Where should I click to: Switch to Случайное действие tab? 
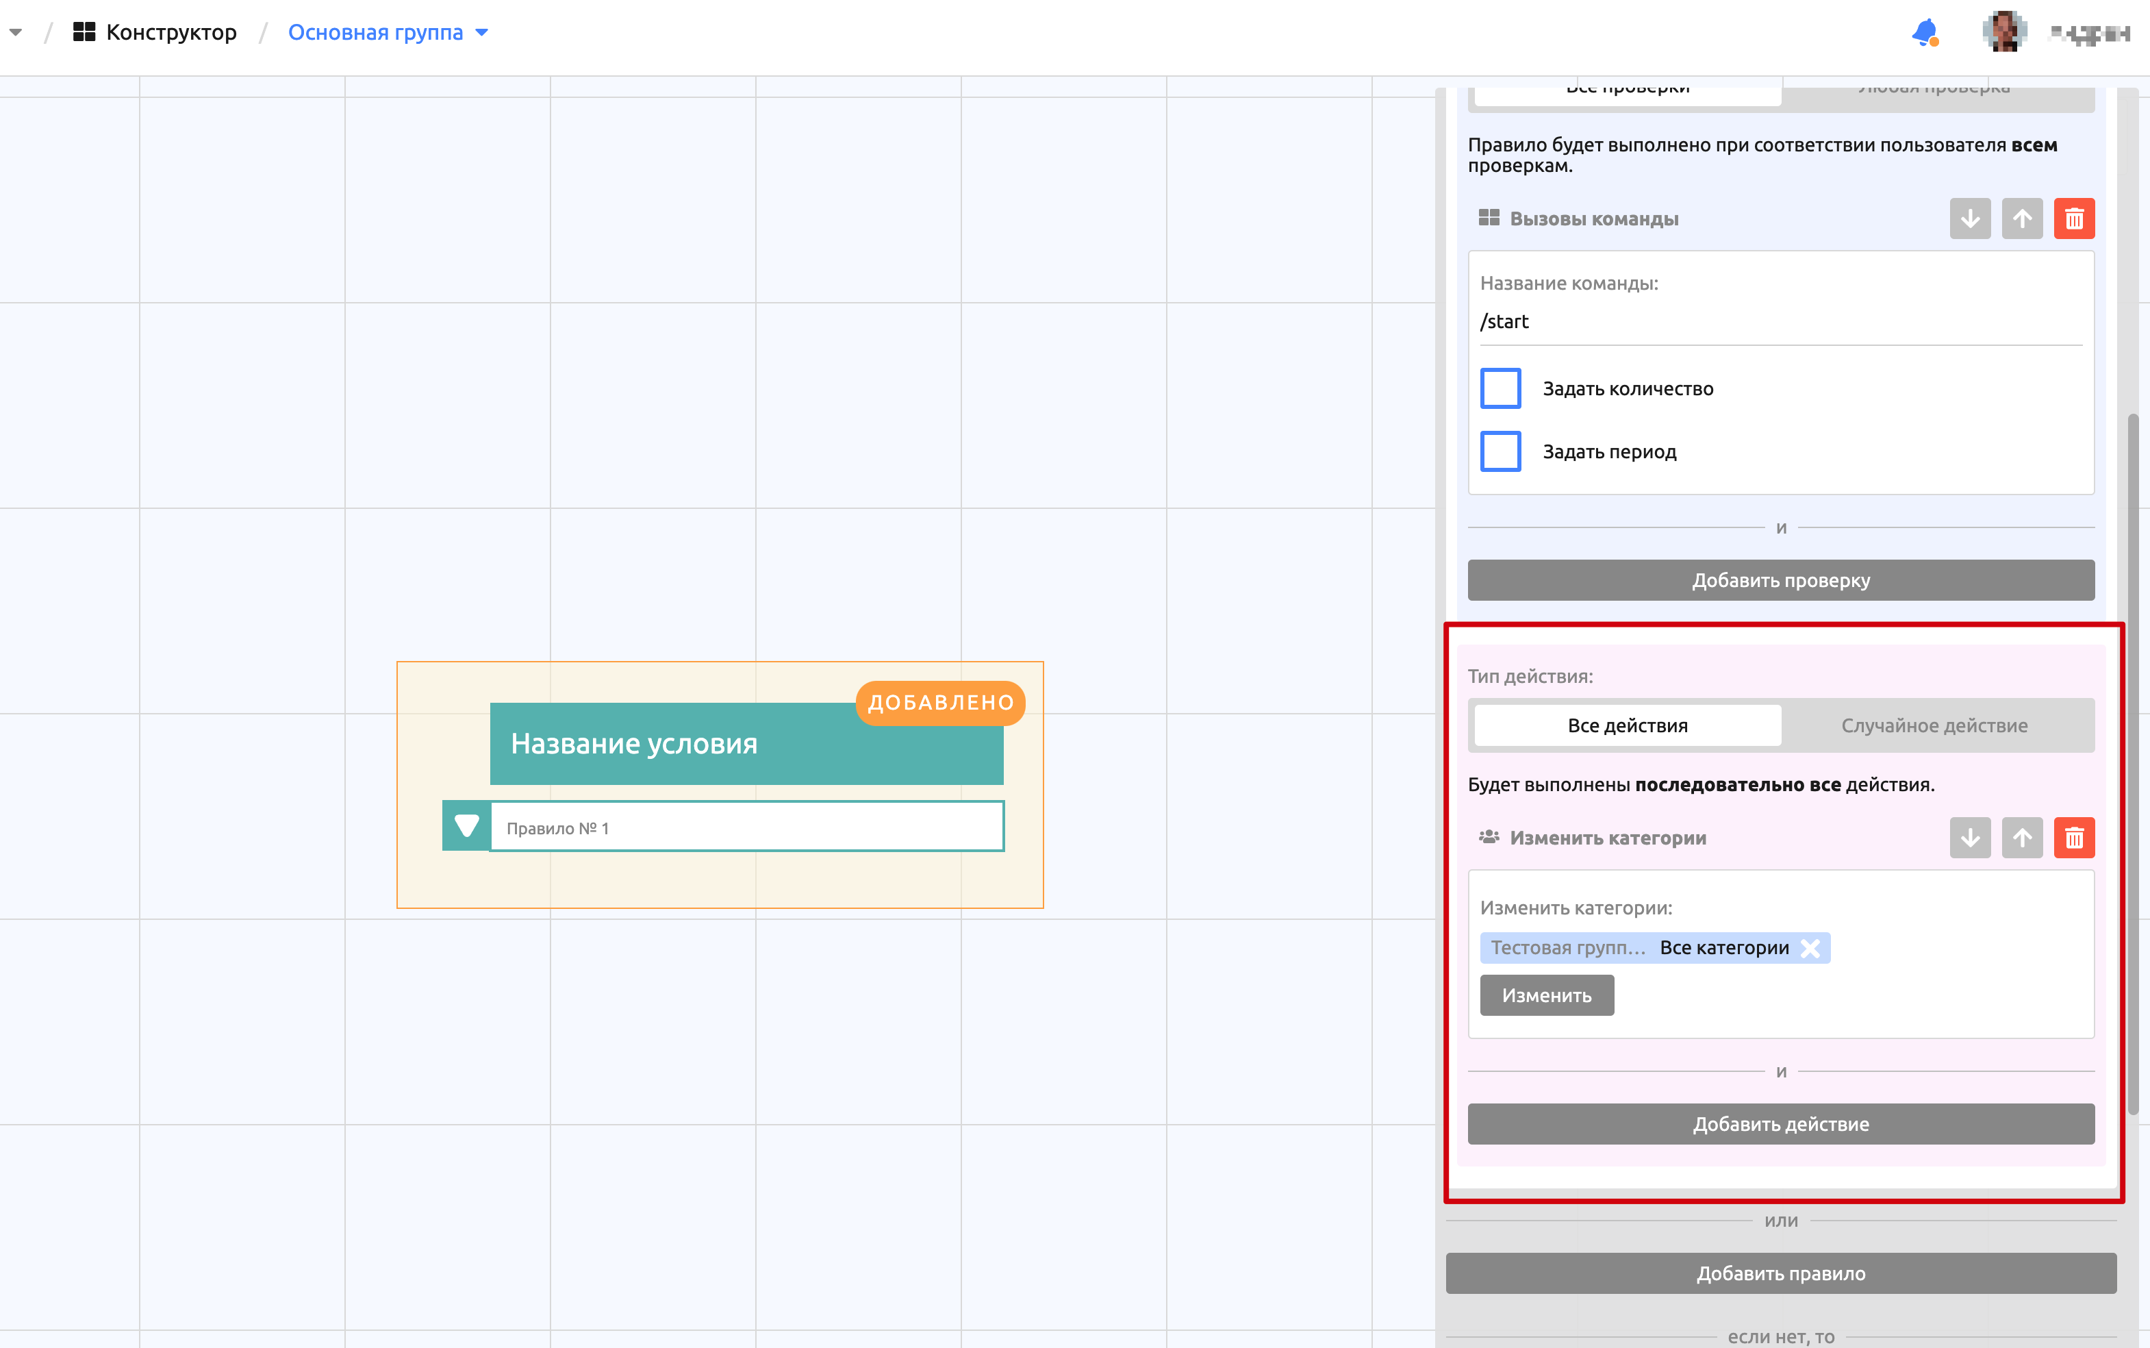coord(1934,725)
